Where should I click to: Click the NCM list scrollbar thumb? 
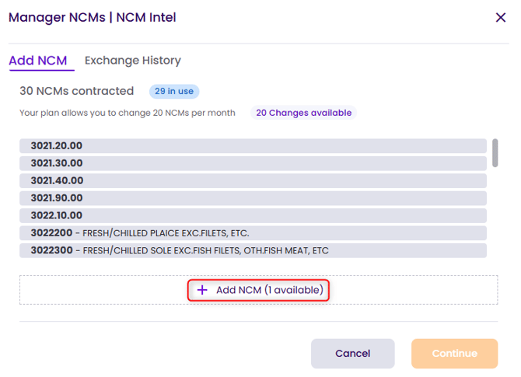click(x=495, y=152)
